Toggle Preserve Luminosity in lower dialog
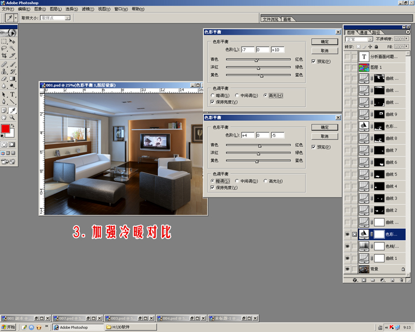The image size is (415, 332). point(212,187)
